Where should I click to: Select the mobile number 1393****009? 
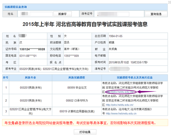[71, 56]
